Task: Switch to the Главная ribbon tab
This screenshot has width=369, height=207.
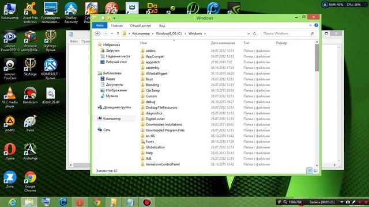Action: click(x=116, y=25)
